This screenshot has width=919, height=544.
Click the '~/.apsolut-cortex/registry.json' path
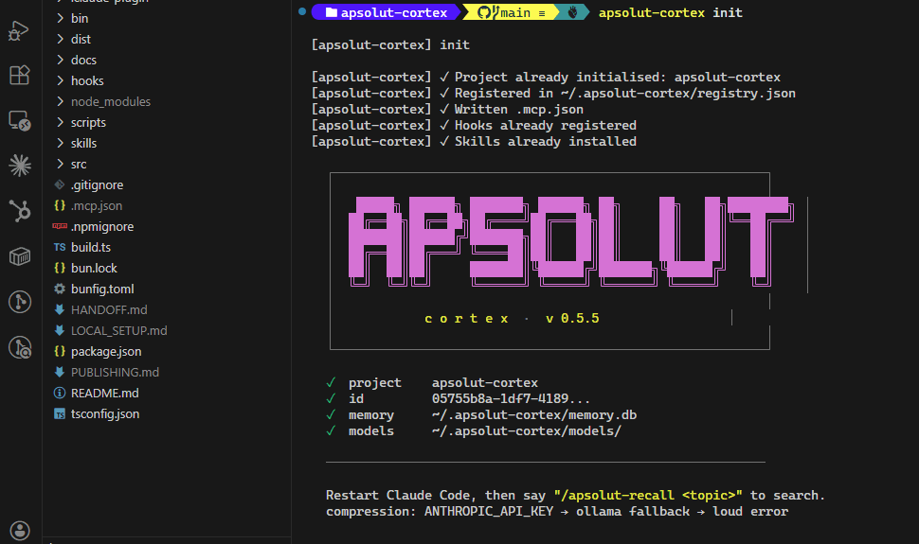click(x=678, y=93)
